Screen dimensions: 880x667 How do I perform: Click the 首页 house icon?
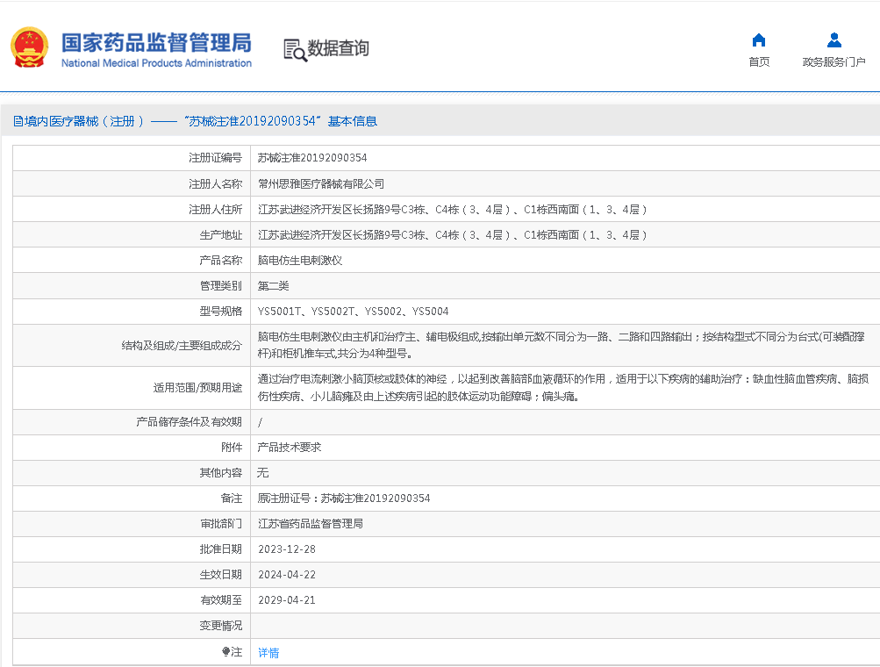[759, 40]
